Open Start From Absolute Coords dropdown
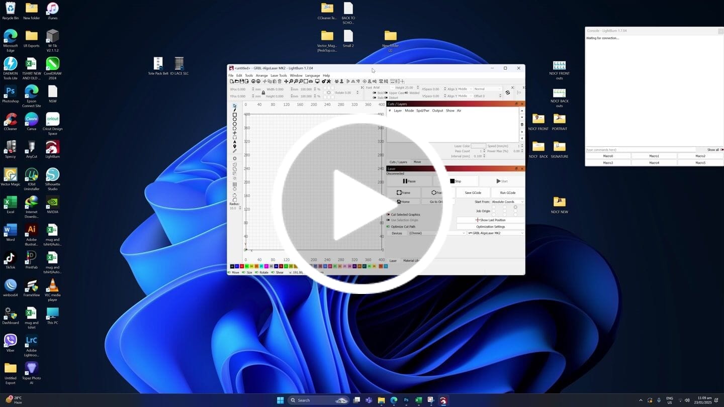724x407 pixels. tap(508, 201)
